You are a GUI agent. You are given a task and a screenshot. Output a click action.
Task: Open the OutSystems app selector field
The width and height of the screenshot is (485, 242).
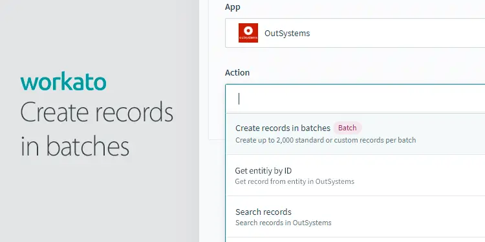(355, 33)
